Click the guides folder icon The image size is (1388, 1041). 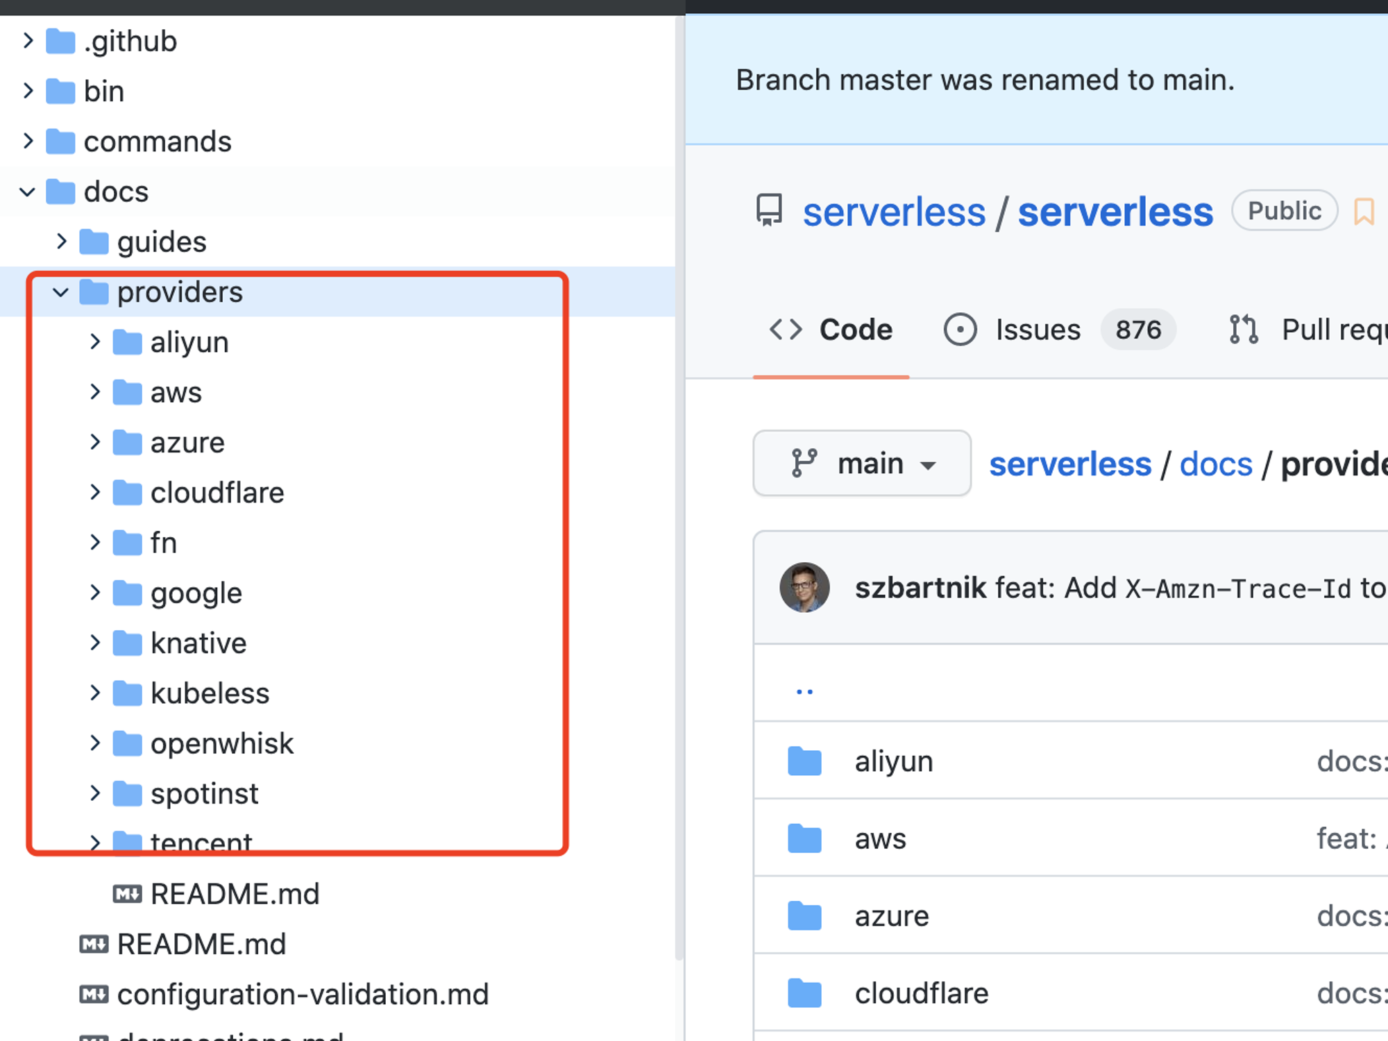pos(94,242)
